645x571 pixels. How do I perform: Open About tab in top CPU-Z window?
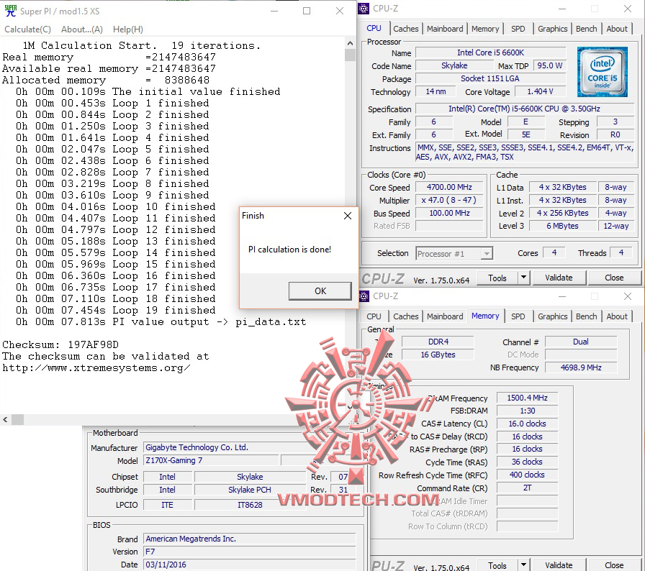(617, 29)
